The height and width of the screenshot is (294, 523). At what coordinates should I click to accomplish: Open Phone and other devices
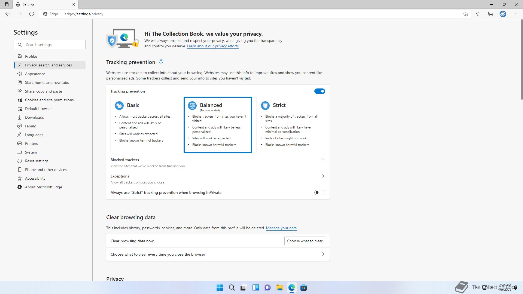coord(50,170)
